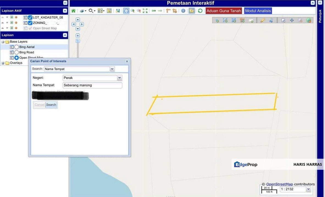Click the zoom in magnifier tool

coord(132,11)
